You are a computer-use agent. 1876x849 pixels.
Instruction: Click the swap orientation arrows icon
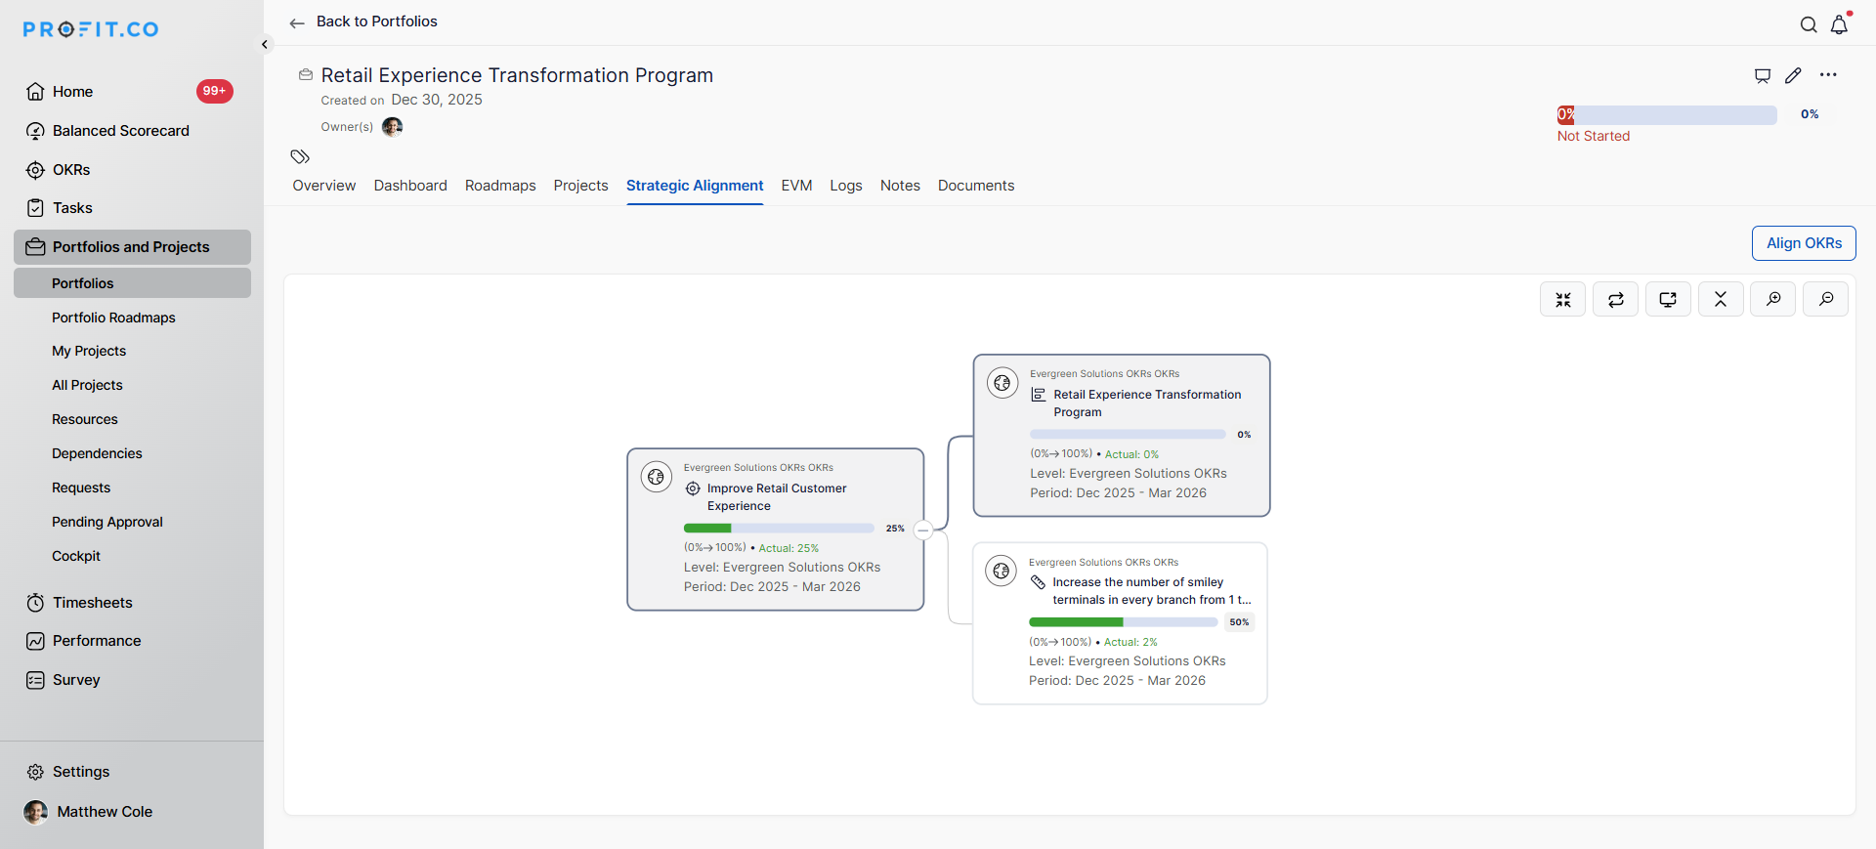coord(1615,299)
